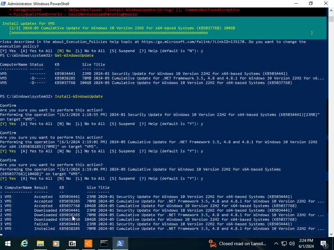The width and height of the screenshot is (334, 250).
Task: Click the vertical scrollbar thumb
Action: tap(331, 19)
